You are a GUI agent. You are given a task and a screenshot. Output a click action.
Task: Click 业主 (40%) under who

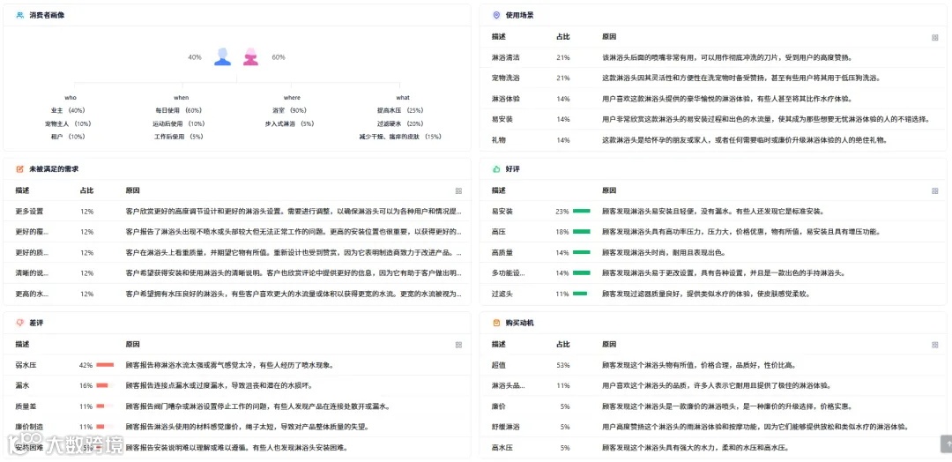coord(68,110)
